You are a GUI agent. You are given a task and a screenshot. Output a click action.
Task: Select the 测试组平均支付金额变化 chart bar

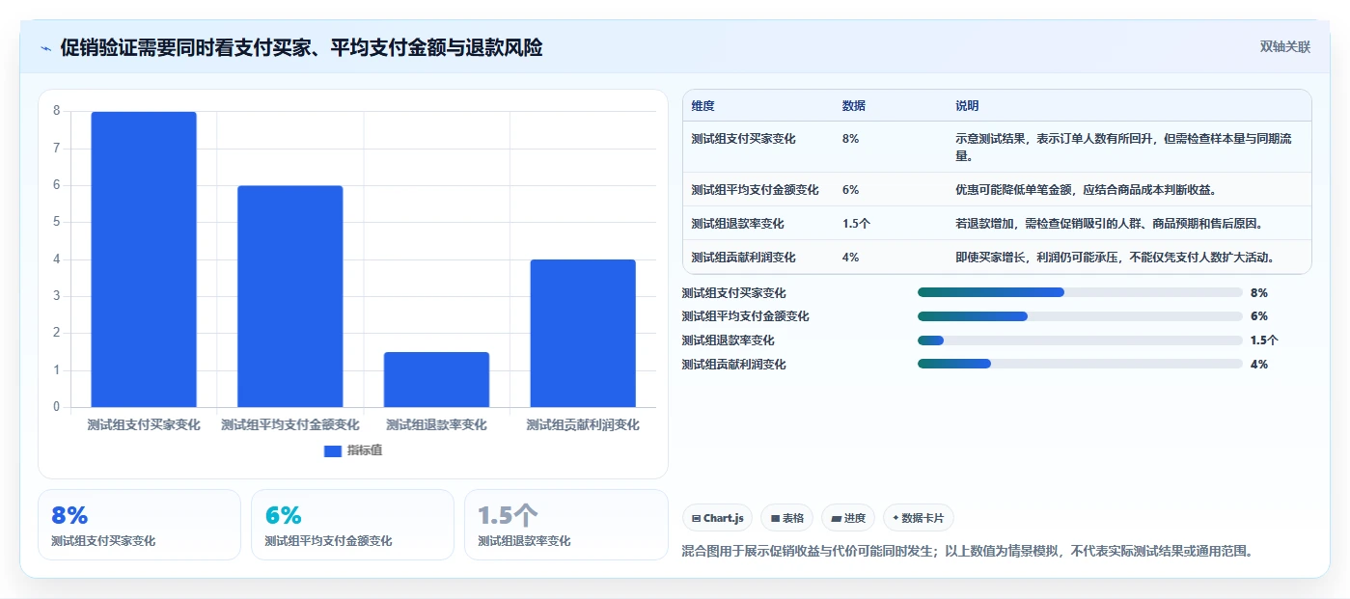coord(290,296)
